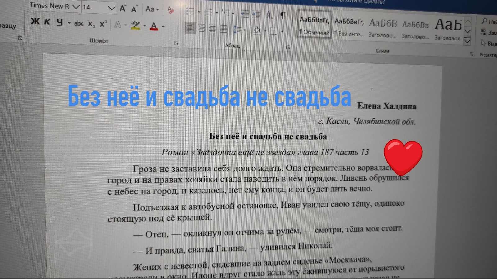Apply the large Заголовок title style
497x279 pixels.
tap(447, 29)
